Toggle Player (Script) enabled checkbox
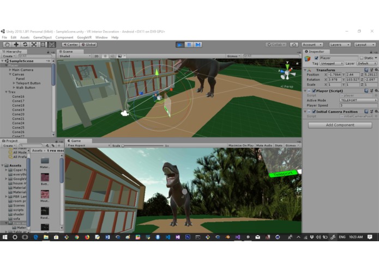Viewport: 379px width, 269px height. point(314,91)
